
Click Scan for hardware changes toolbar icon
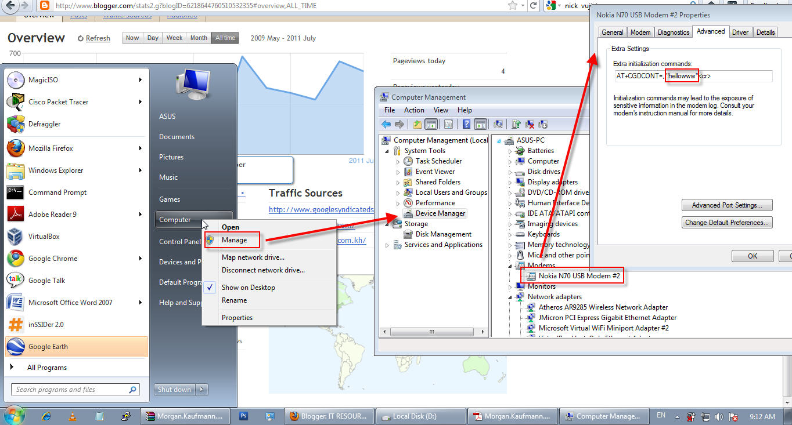click(498, 124)
